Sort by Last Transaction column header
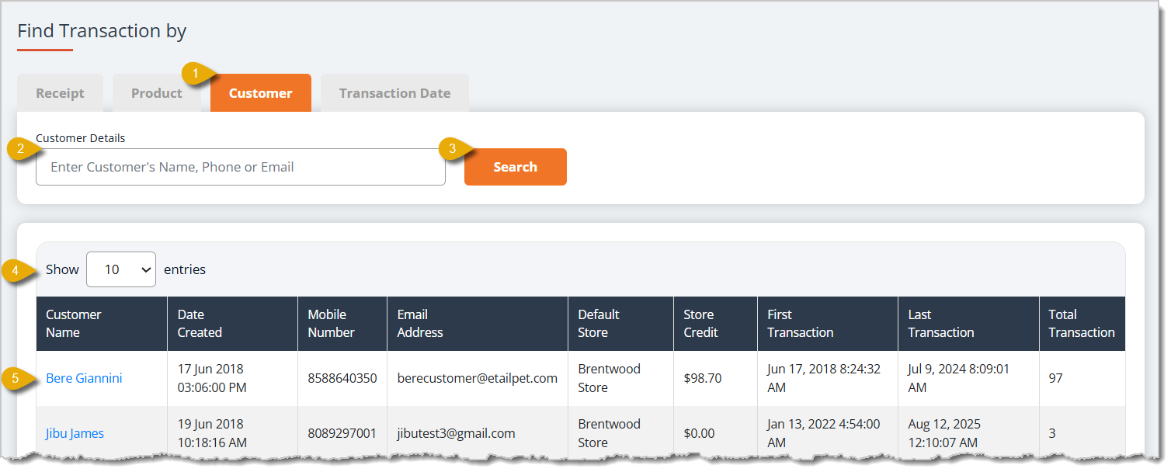 (x=968, y=324)
